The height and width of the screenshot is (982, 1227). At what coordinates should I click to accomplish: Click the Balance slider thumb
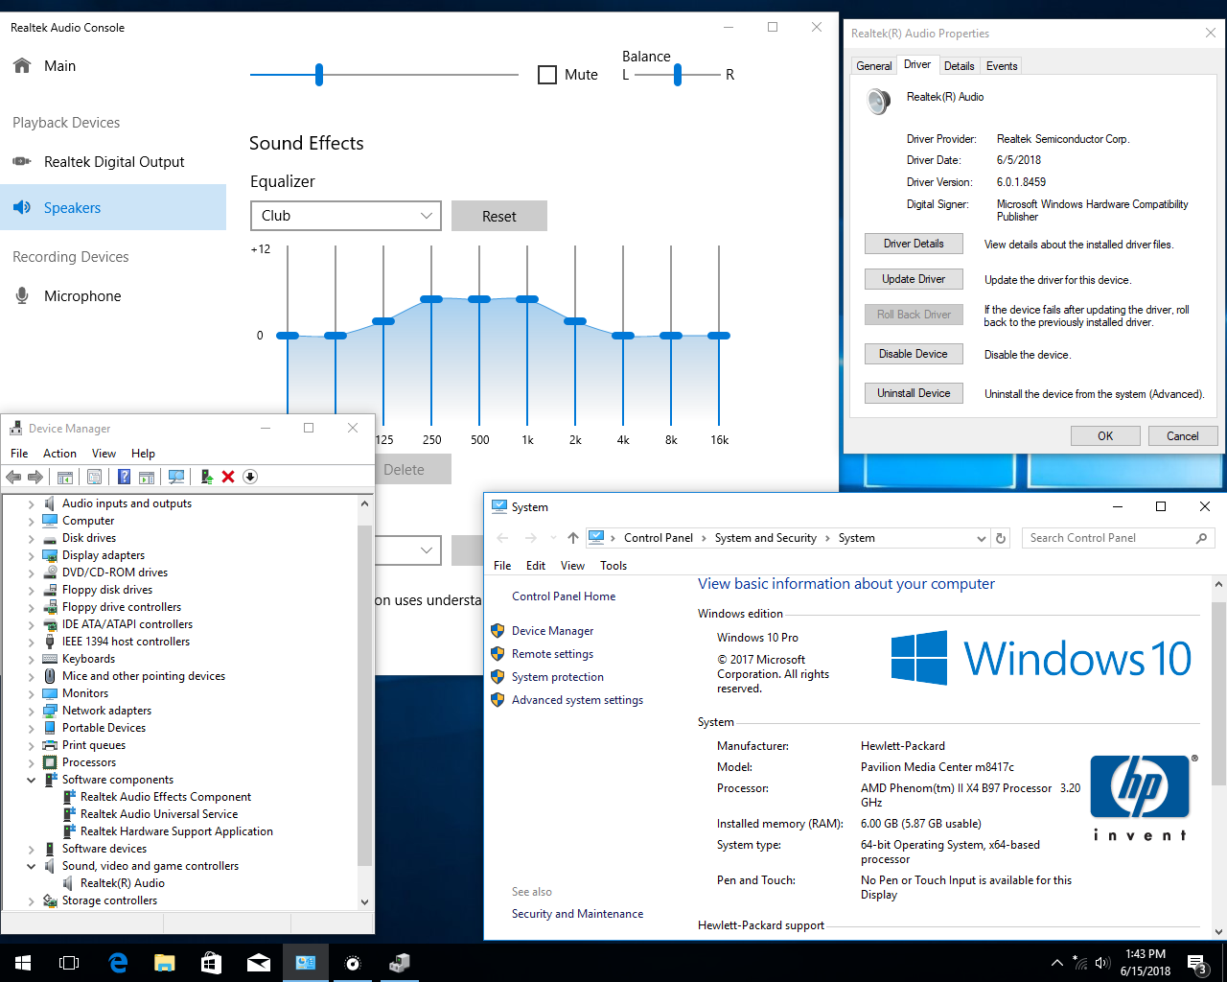pos(678,75)
